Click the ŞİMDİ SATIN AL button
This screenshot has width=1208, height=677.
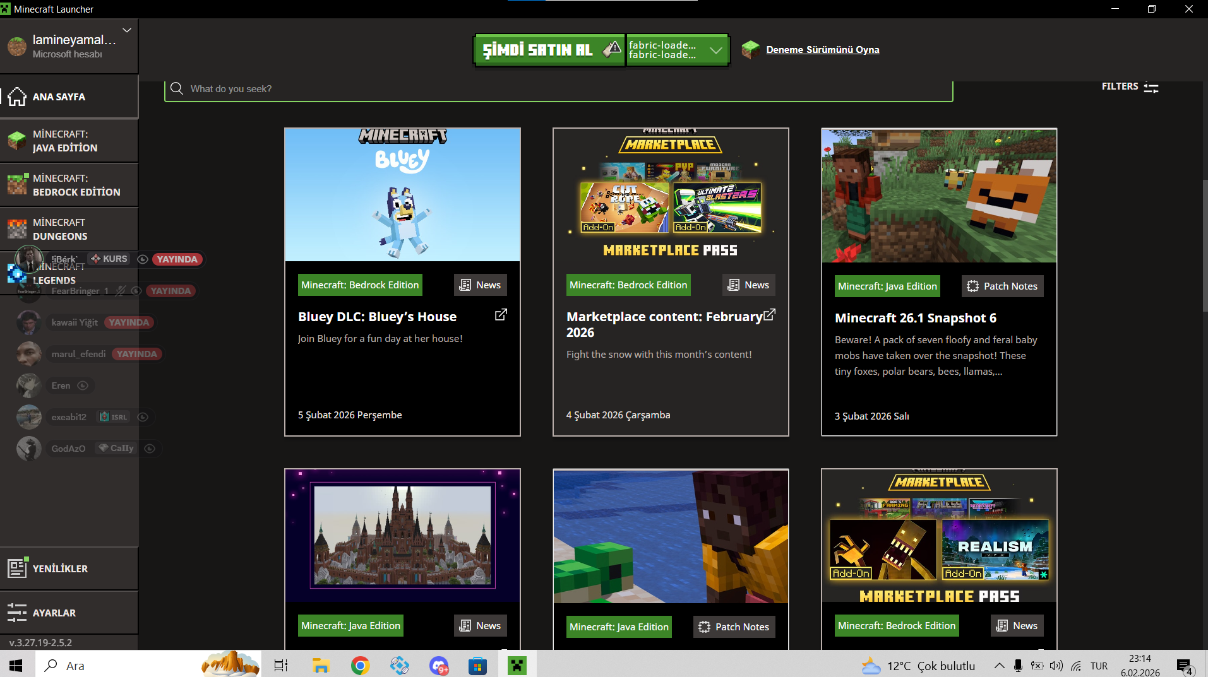(549, 50)
